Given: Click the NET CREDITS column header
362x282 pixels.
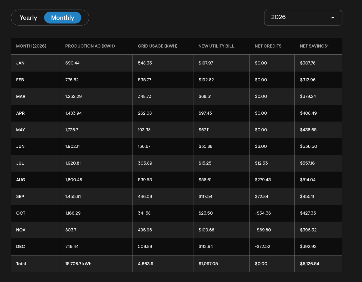Looking at the screenshot, I should click(268, 46).
